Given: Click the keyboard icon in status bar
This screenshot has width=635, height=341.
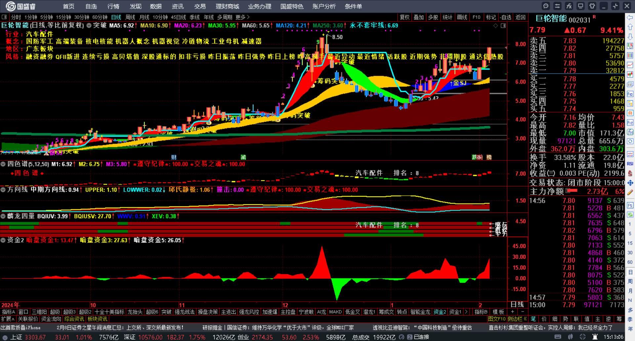Looking at the screenshot, I should tap(558, 337).
